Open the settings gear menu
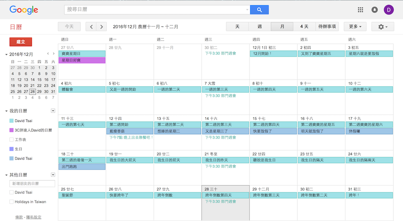 click(383, 27)
